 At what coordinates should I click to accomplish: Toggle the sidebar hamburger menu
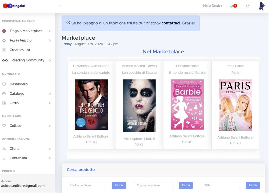coord(60,6)
